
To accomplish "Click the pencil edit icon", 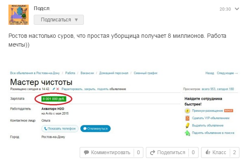I will coord(54,89).
